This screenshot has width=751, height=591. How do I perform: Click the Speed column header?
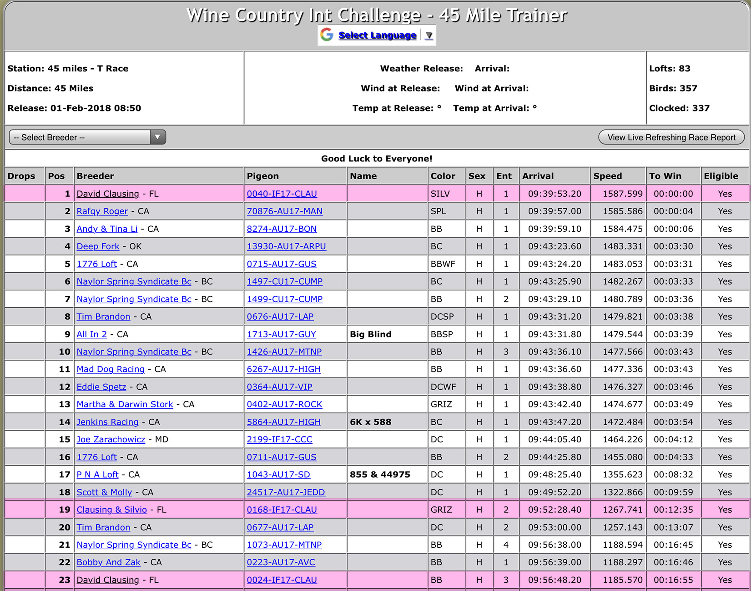tap(607, 176)
